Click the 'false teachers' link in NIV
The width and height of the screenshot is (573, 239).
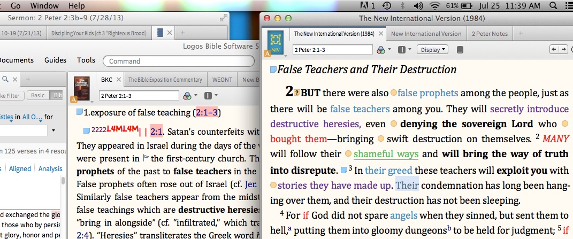click(x=360, y=109)
